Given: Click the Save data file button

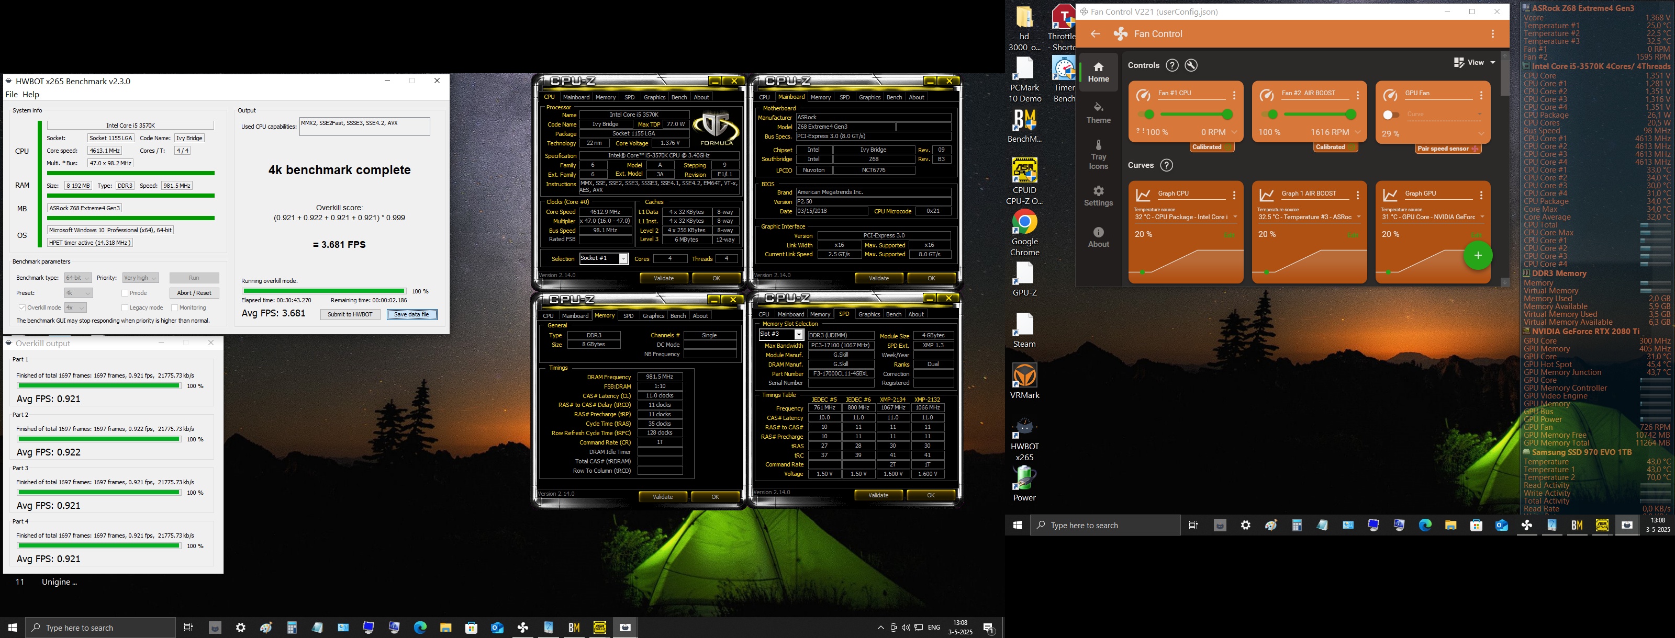Looking at the screenshot, I should 411,314.
